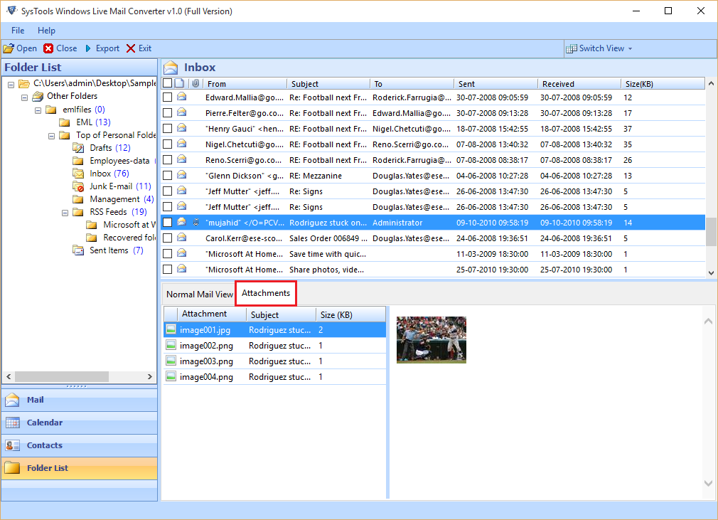718x520 pixels.
Task: Click the SysTools app logo in title bar
Action: coord(11,11)
